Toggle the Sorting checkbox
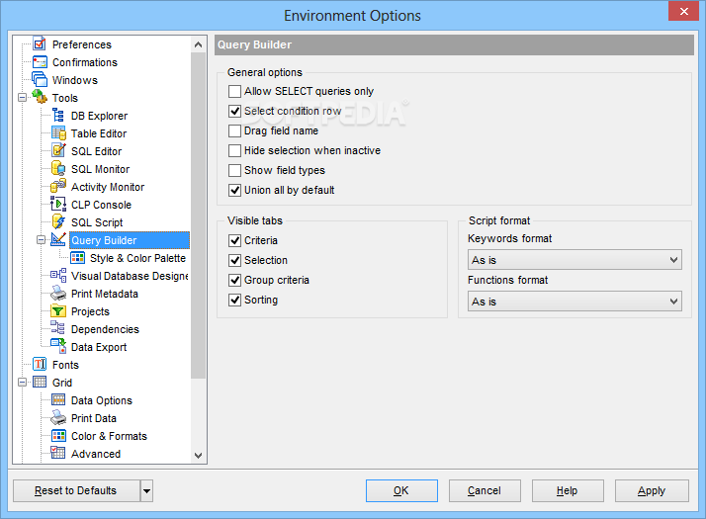Viewport: 706px width, 519px height. pos(234,301)
